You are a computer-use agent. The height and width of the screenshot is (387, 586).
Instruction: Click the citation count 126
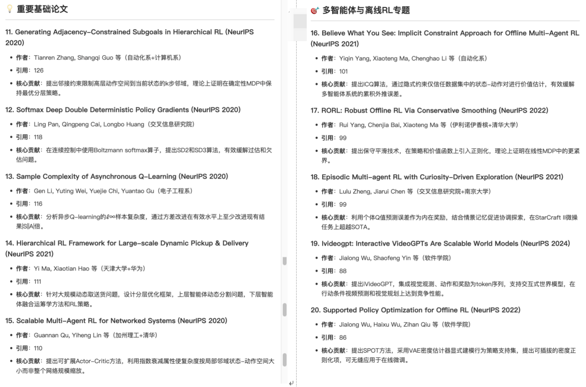point(39,70)
